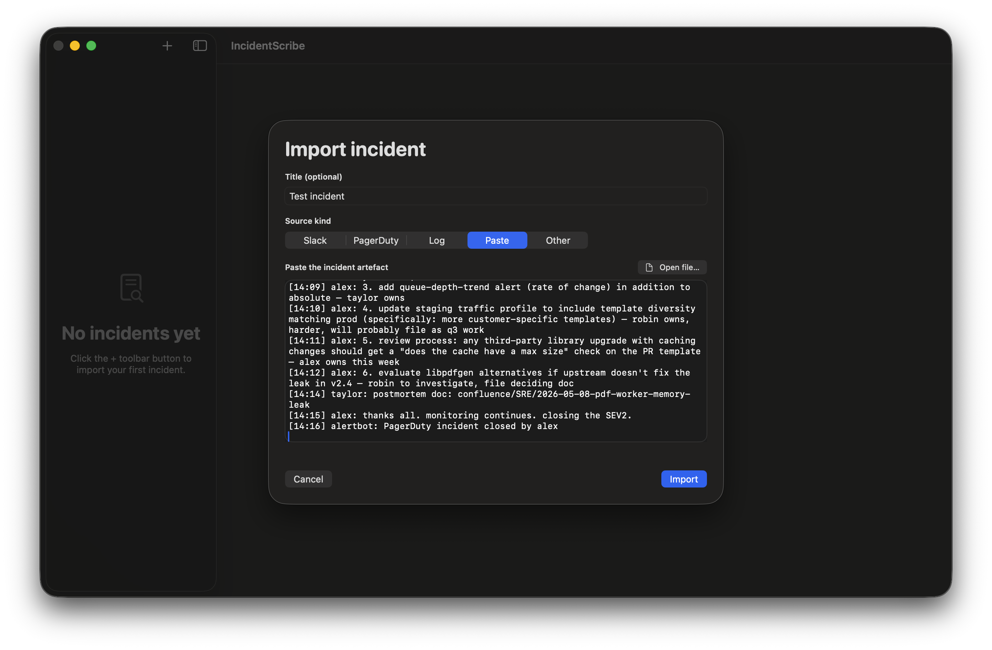992x650 pixels.
Task: Click the 'No incidents yet' sidebar heading
Action: point(131,334)
